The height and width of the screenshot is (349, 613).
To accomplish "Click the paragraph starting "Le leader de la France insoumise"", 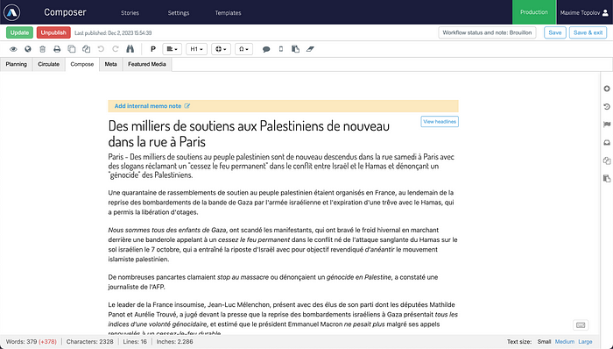I will pyautogui.click(x=283, y=319).
